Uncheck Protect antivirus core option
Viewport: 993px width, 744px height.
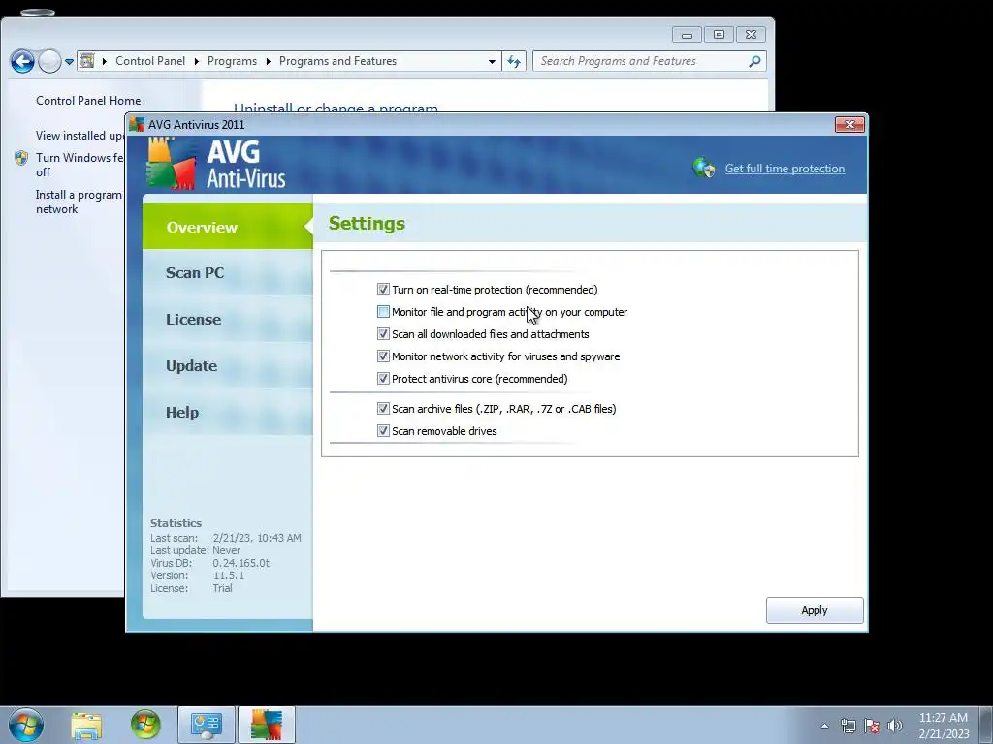(x=383, y=379)
